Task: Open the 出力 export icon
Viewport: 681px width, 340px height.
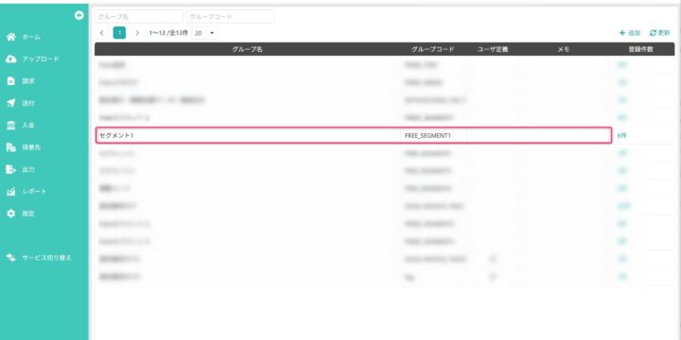Action: point(11,170)
